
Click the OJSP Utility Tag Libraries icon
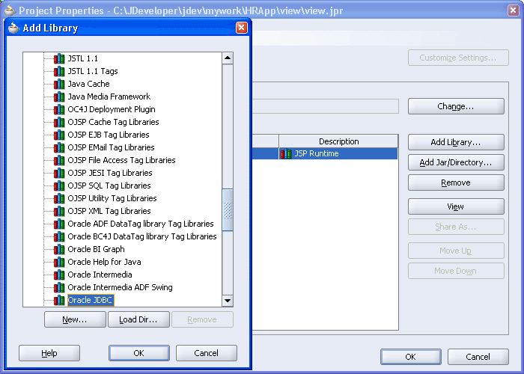(x=59, y=198)
